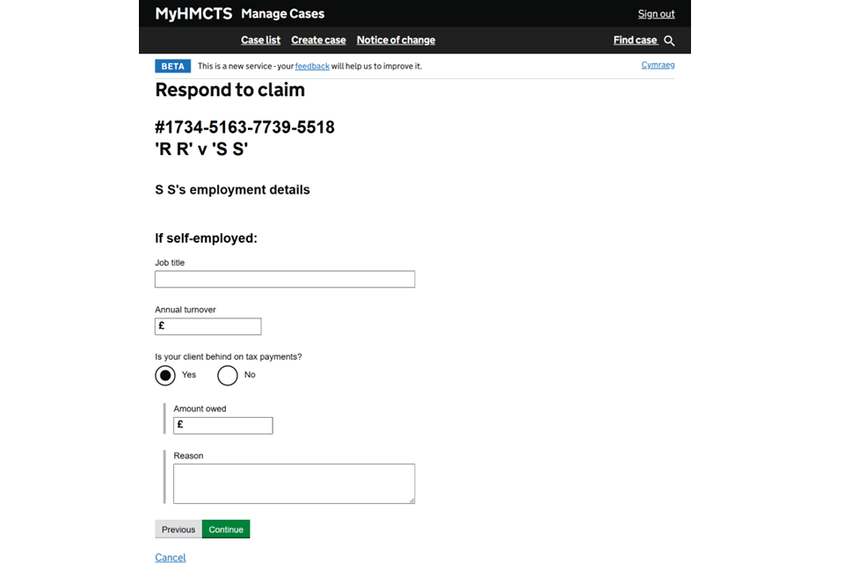Open the feedback link
Screen dimensions: 844x563
[312, 66]
